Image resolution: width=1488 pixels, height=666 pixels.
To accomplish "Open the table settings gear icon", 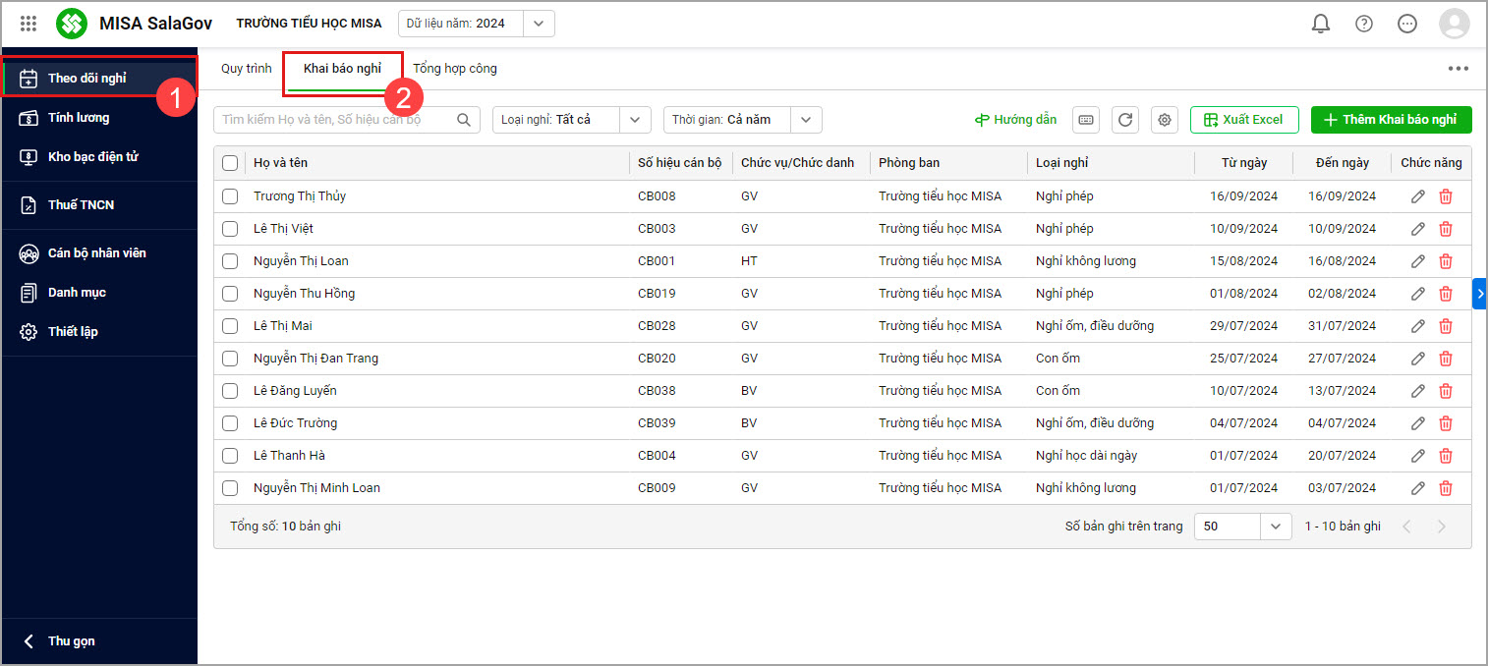I will [1165, 120].
